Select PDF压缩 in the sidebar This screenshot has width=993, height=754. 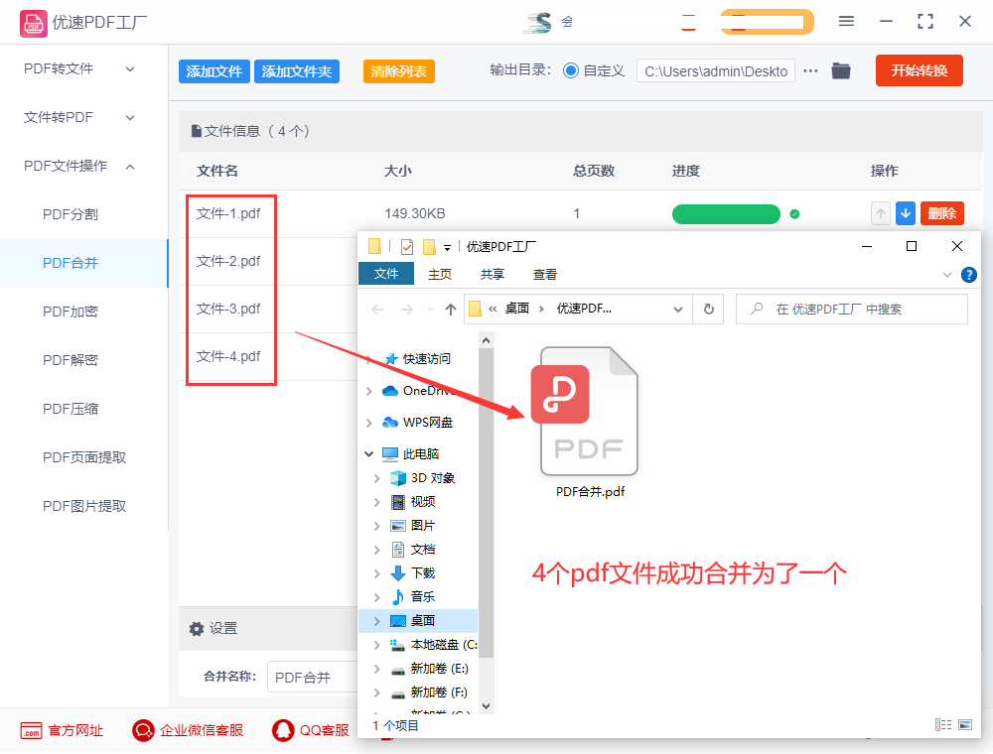[x=71, y=410]
